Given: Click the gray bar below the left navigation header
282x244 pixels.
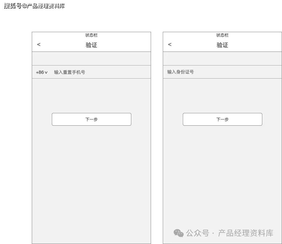Looking at the screenshot, I should (x=91, y=59).
